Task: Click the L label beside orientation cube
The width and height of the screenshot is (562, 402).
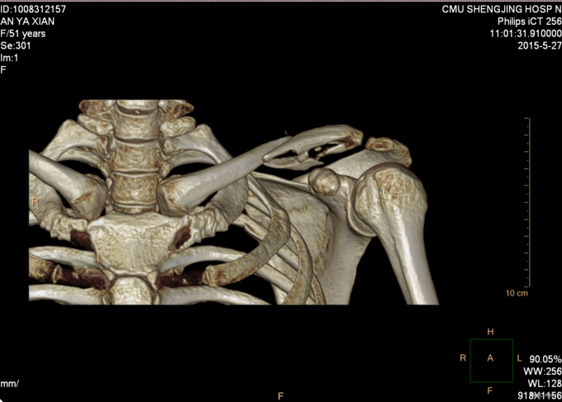Action: click(519, 359)
